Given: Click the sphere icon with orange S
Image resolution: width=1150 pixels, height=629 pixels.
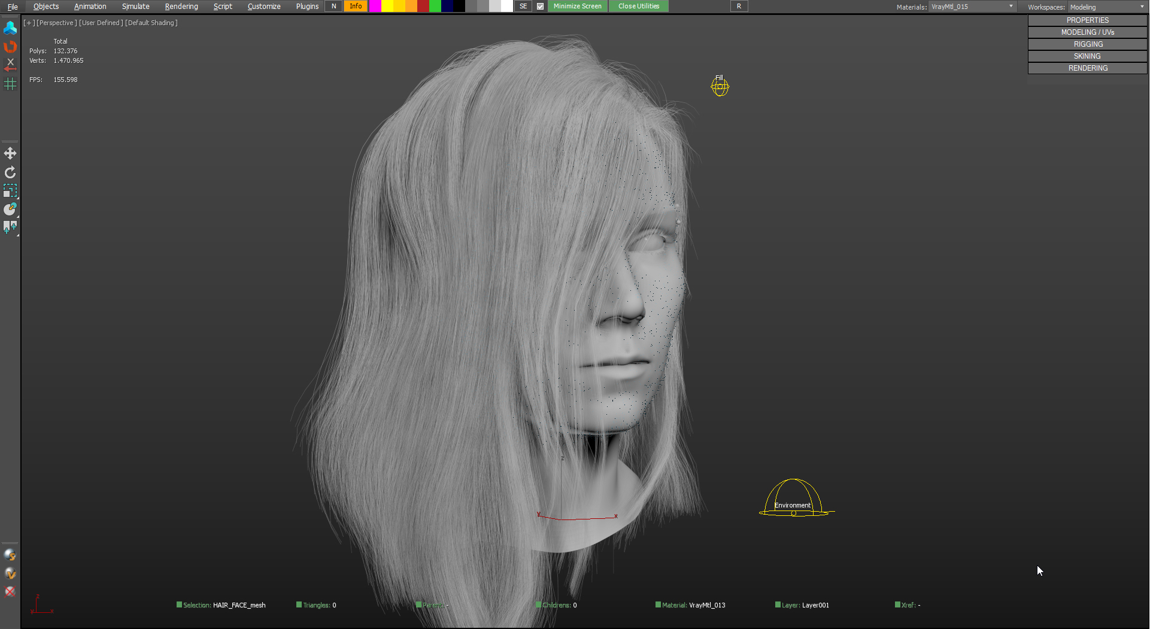Looking at the screenshot, I should (10, 555).
